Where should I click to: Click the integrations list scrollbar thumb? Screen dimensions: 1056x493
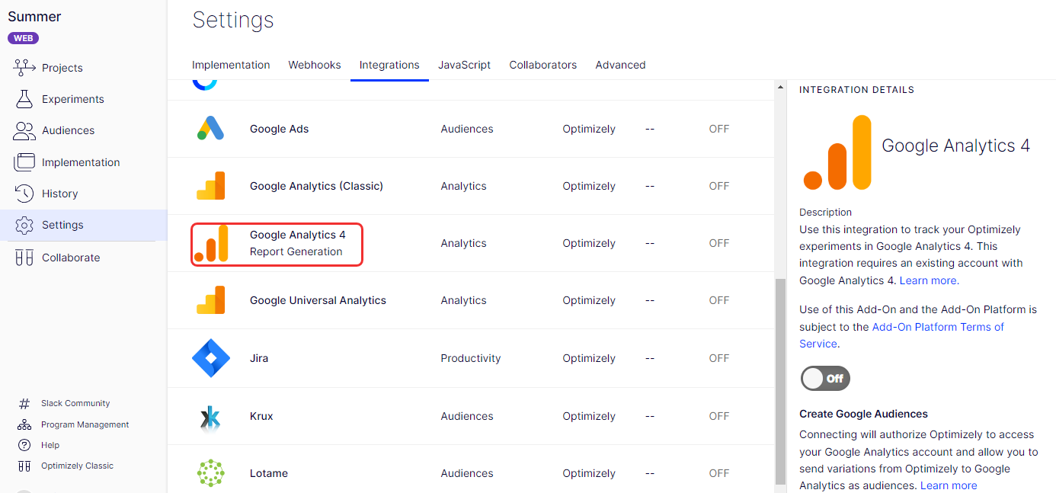(780, 381)
